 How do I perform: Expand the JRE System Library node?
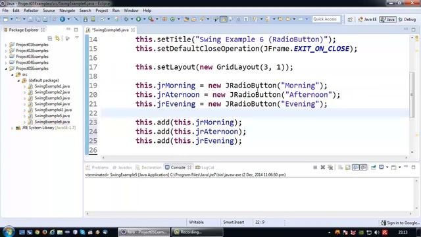click(x=12, y=128)
